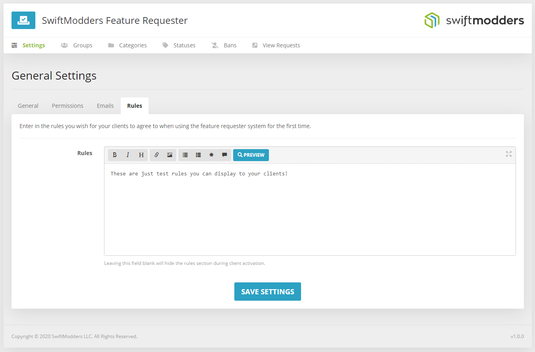Click the copyright text in footer
The width and height of the screenshot is (535, 352).
coord(74,336)
